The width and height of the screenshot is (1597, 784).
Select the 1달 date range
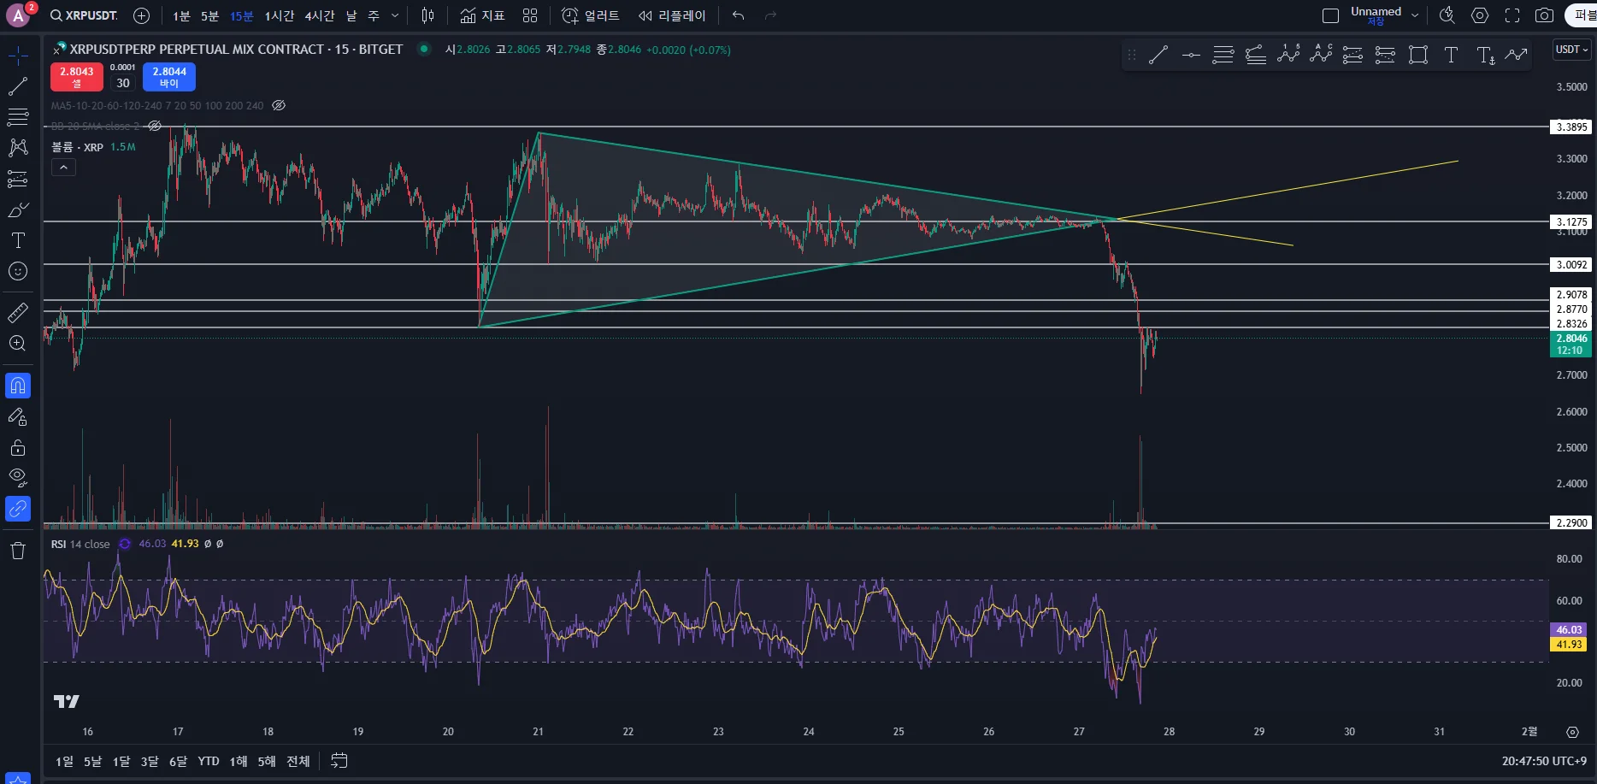pos(121,761)
